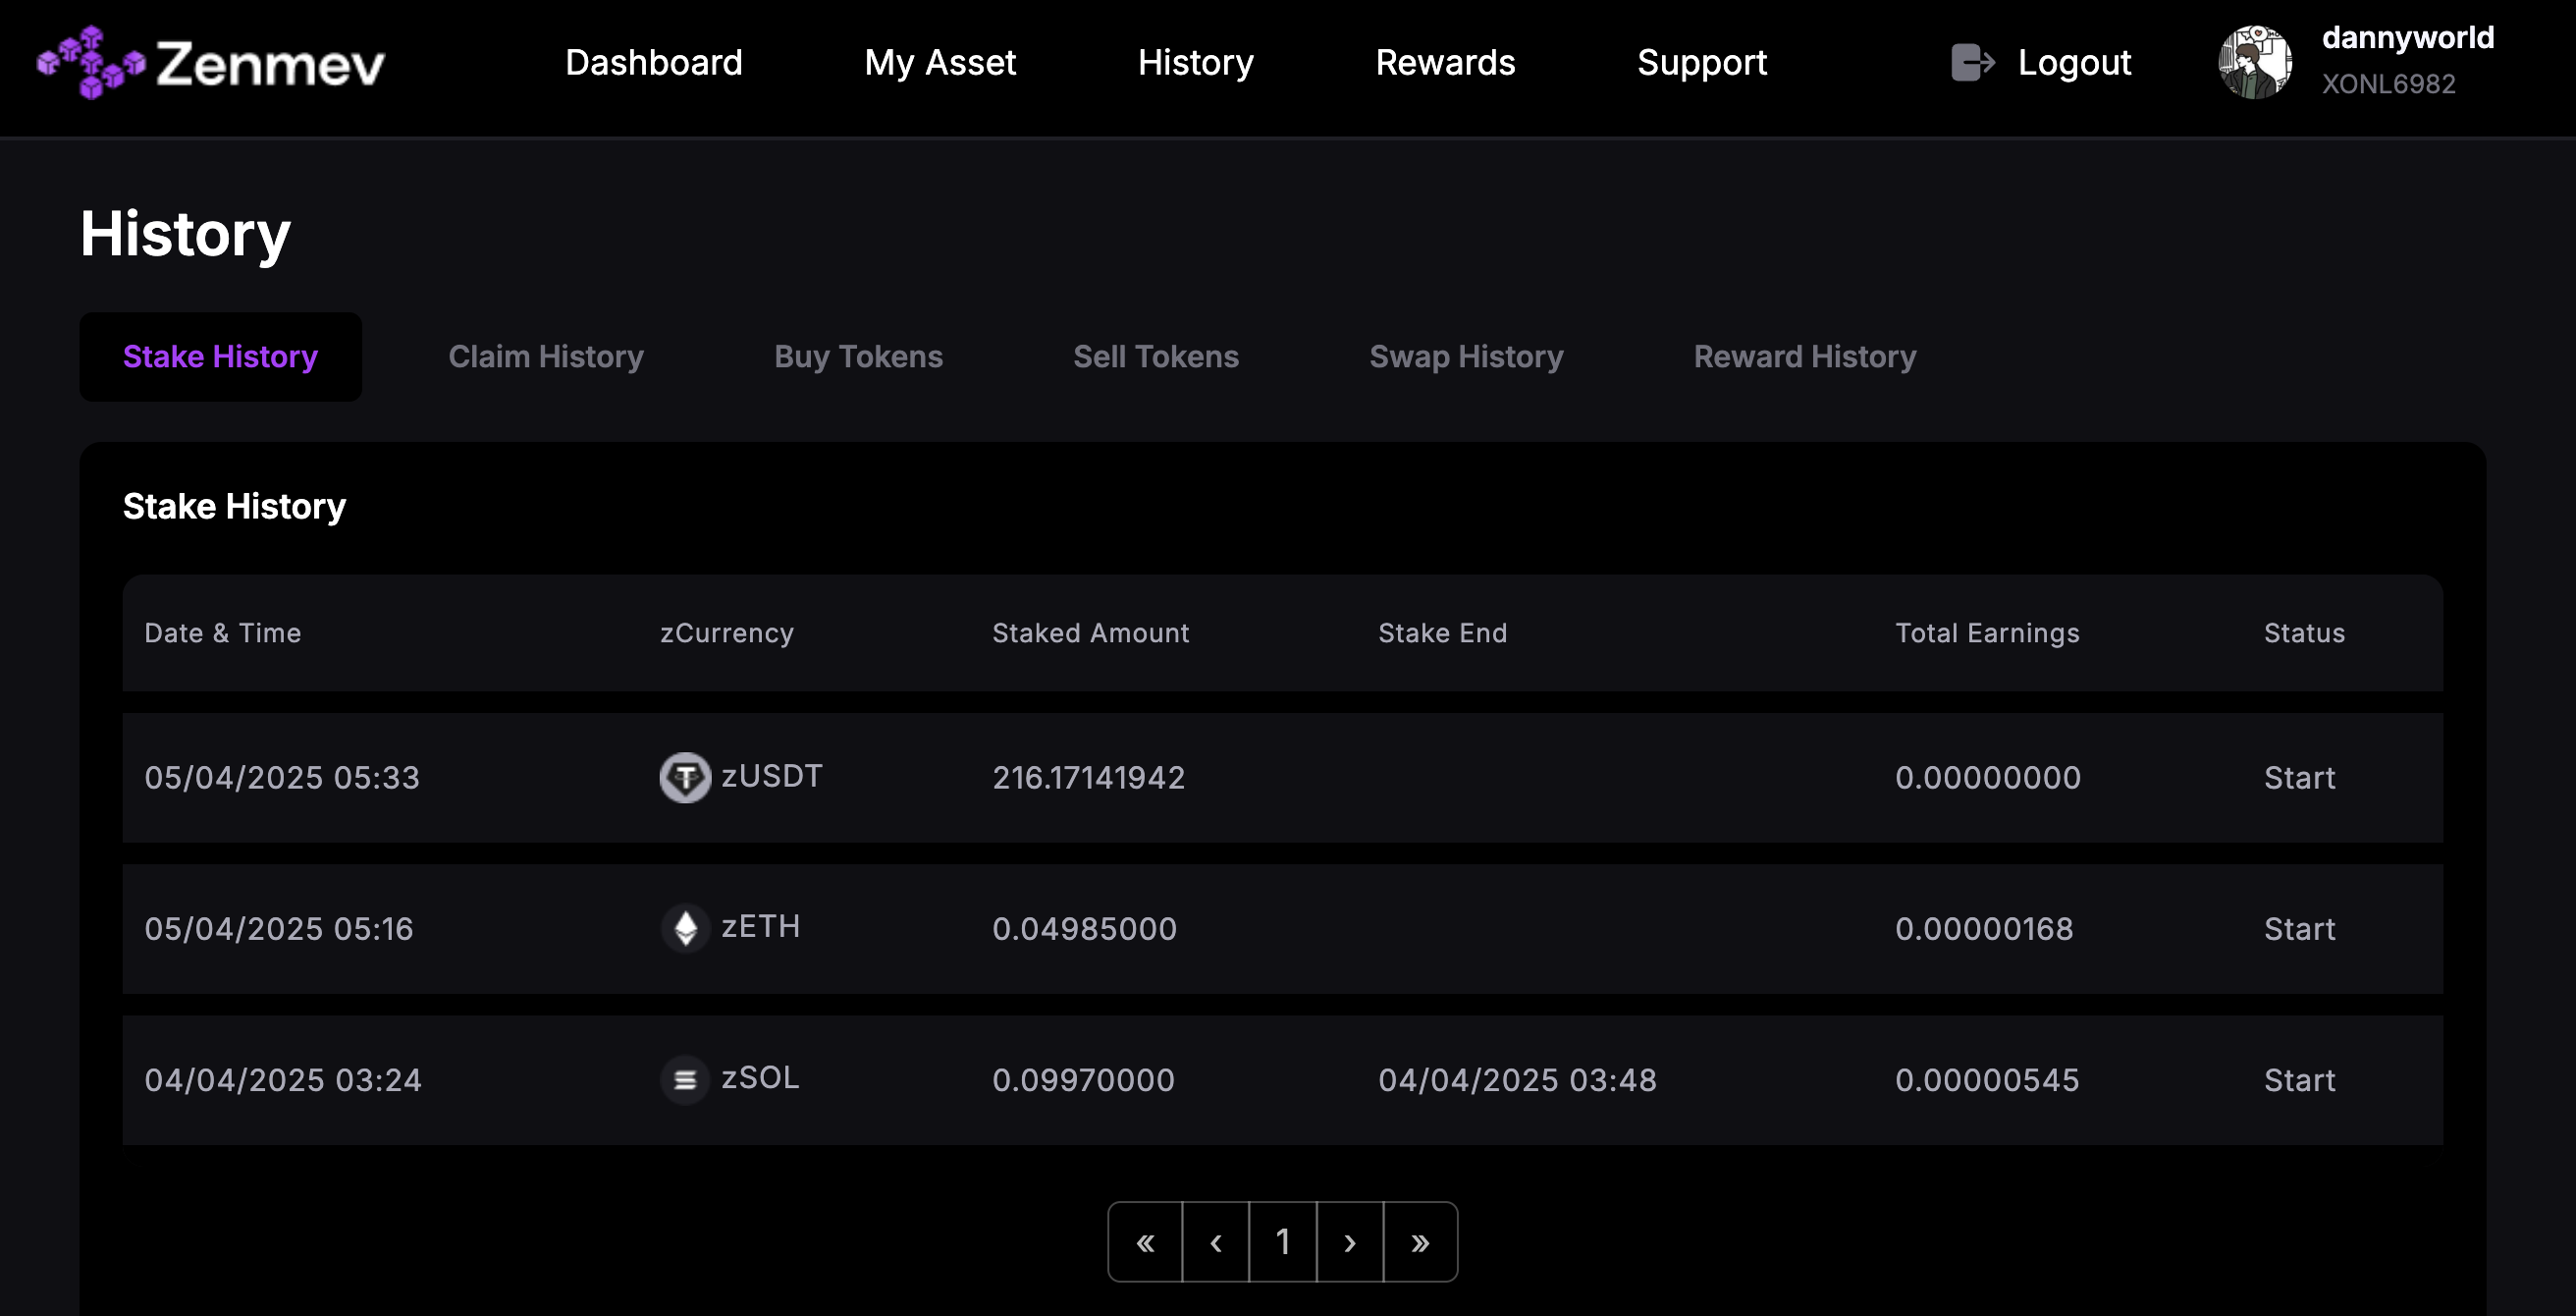Click stake end 04/04/2025 03:48
The width and height of the screenshot is (2576, 1316).
coord(1517,1080)
